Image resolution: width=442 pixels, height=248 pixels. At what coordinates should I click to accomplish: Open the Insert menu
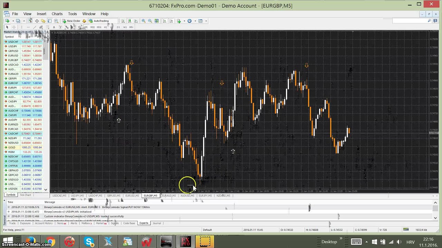41,14
